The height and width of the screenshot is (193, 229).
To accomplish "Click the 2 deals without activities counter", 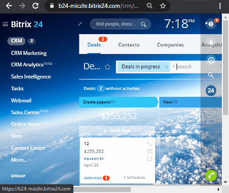I will (x=101, y=89).
